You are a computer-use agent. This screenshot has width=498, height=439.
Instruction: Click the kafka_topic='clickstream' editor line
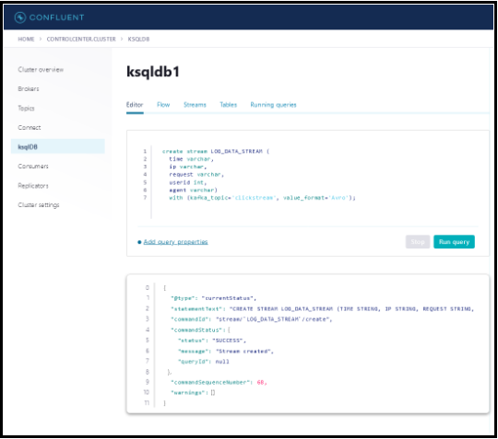[262, 198]
